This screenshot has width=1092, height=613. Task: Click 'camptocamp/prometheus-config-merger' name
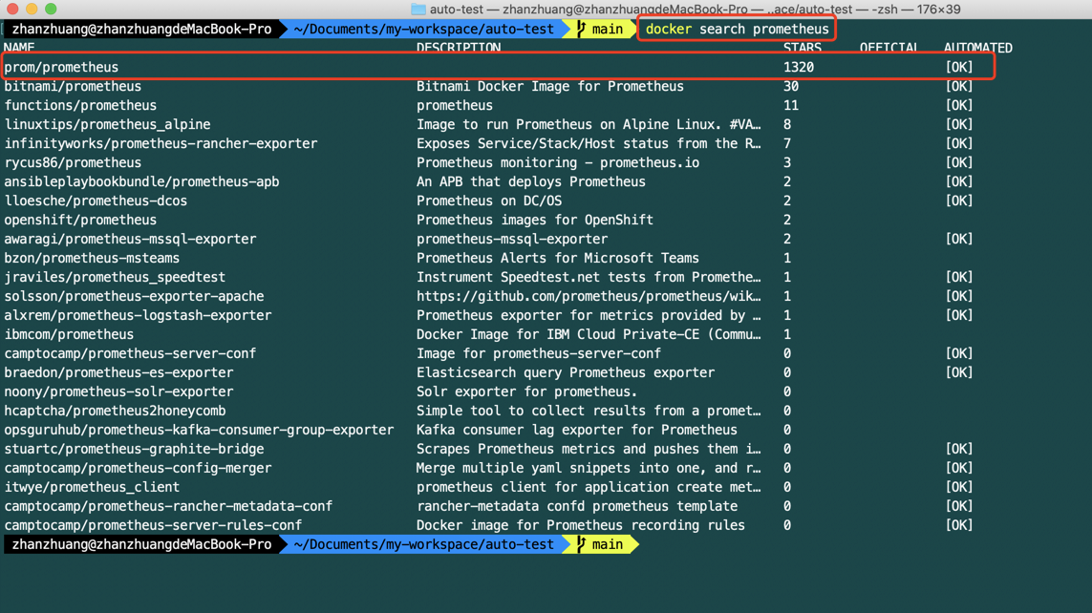(138, 468)
